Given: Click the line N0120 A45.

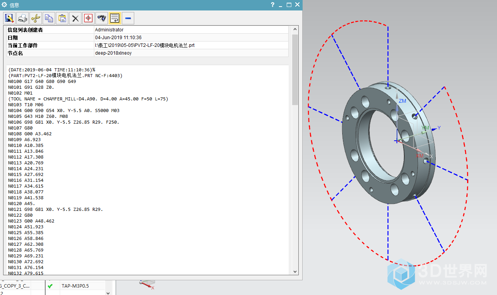Looking at the screenshot, I should pyautogui.click(x=21, y=204).
